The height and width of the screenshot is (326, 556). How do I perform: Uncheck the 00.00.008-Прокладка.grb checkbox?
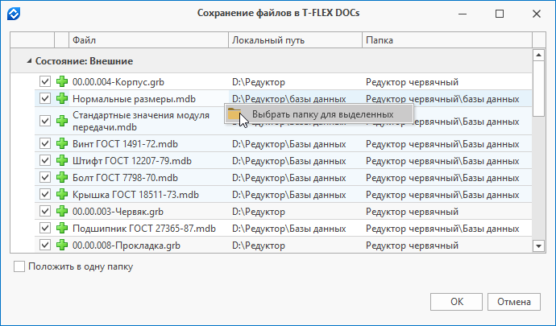tap(45, 245)
